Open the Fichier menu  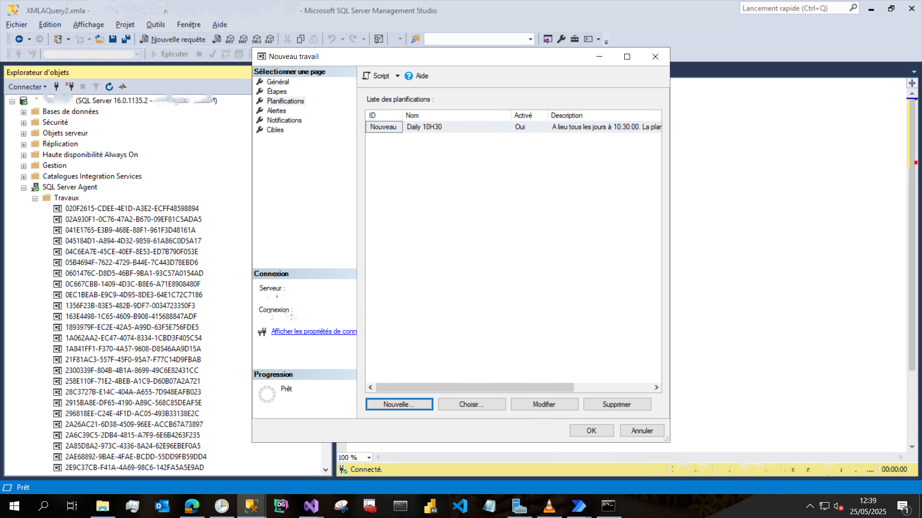coord(16,24)
